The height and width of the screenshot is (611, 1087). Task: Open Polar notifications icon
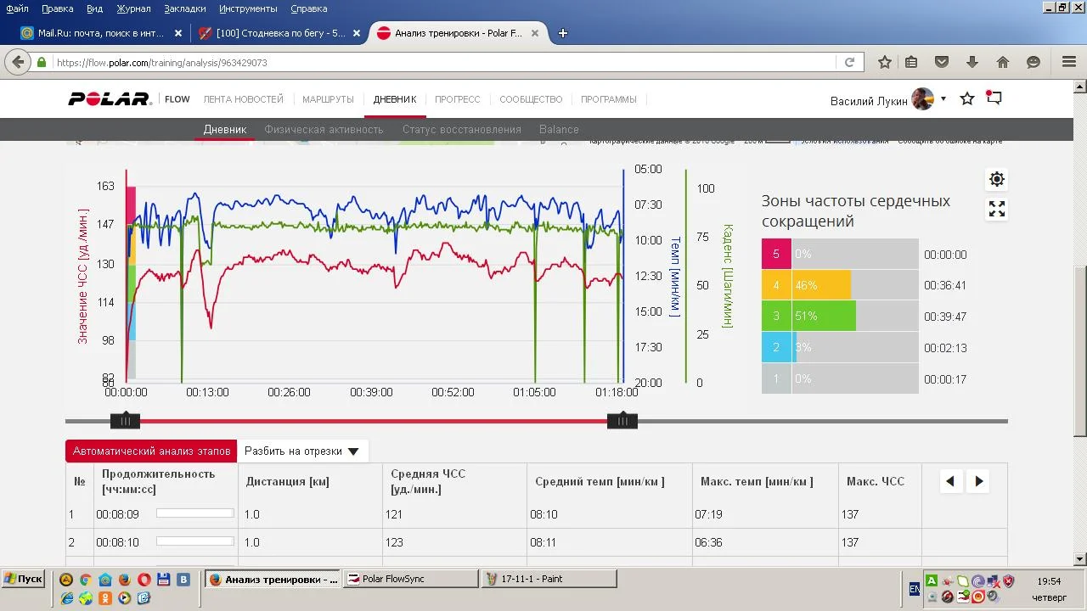tap(994, 98)
